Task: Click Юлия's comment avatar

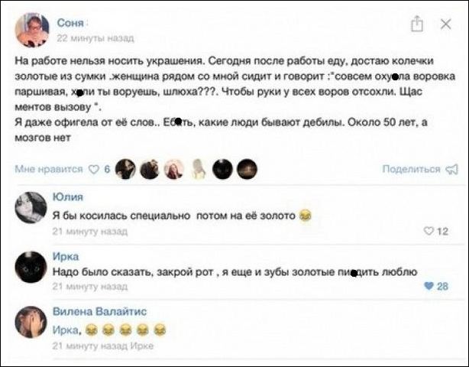Action: pos(31,208)
